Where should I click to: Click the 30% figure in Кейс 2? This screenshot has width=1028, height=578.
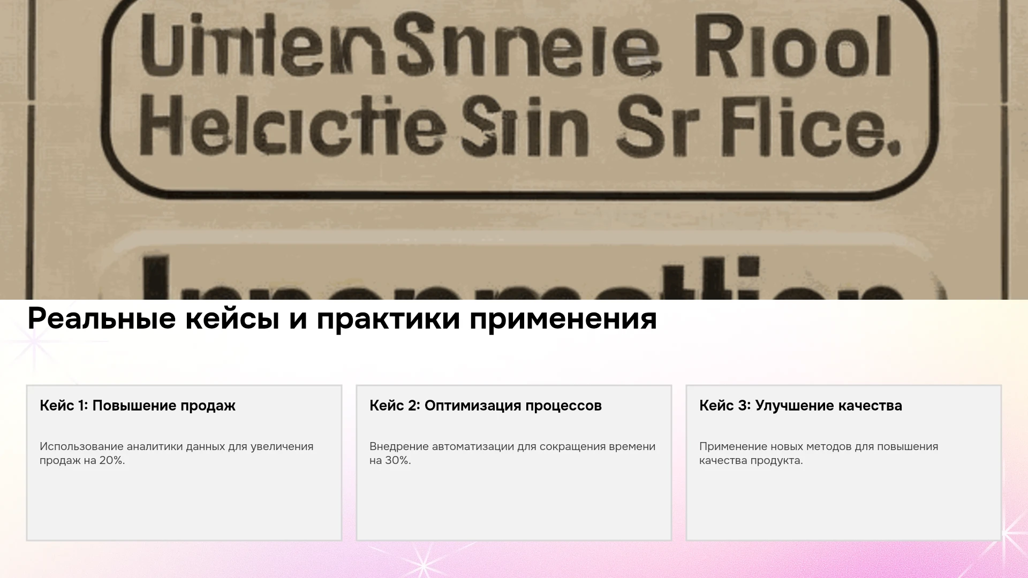point(397,460)
